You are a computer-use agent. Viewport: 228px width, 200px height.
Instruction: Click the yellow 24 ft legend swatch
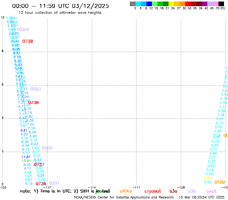(x=171, y=4)
